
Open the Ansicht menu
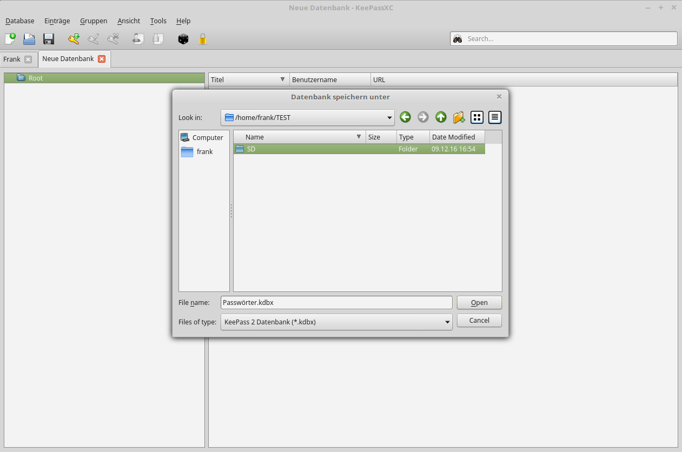click(129, 21)
